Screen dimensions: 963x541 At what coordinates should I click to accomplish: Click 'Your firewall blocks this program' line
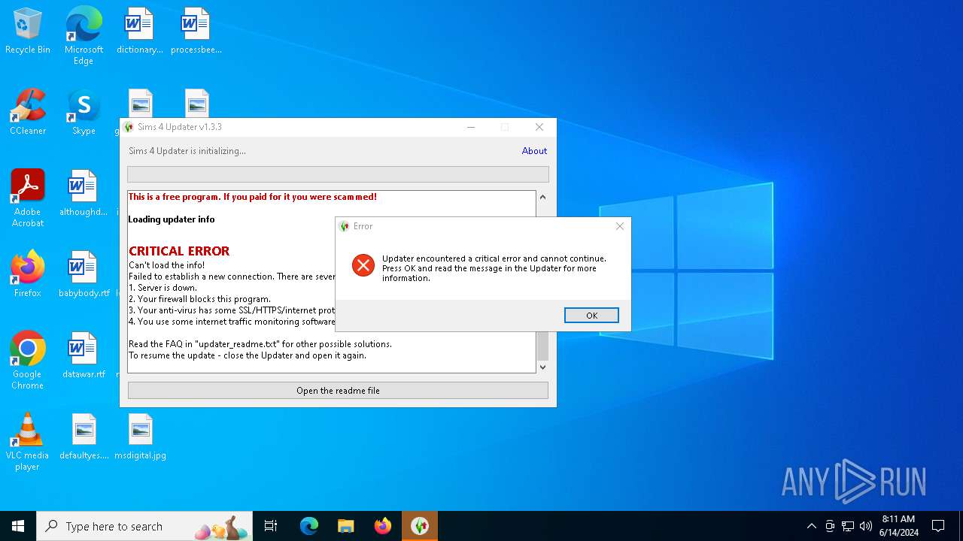click(199, 299)
